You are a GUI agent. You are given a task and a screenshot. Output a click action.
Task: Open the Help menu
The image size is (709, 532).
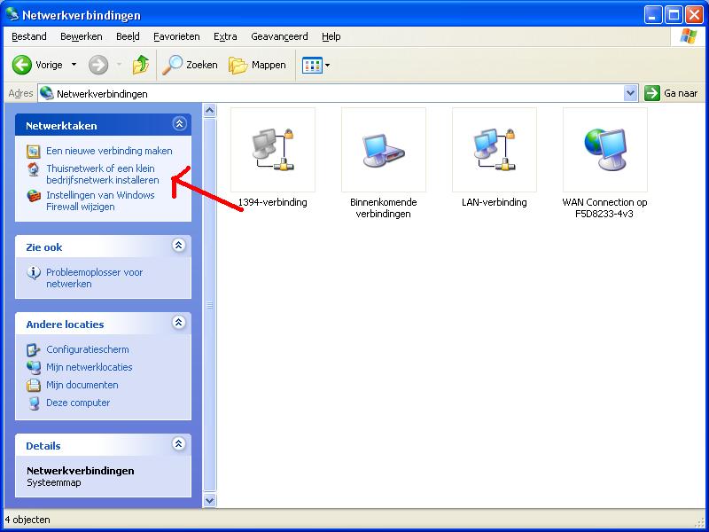tap(331, 36)
